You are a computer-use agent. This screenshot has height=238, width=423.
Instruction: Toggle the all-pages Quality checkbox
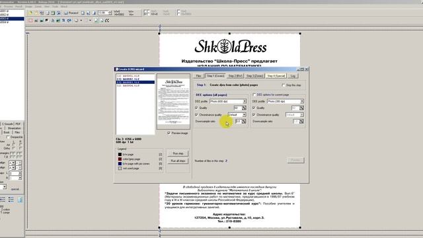click(196, 108)
